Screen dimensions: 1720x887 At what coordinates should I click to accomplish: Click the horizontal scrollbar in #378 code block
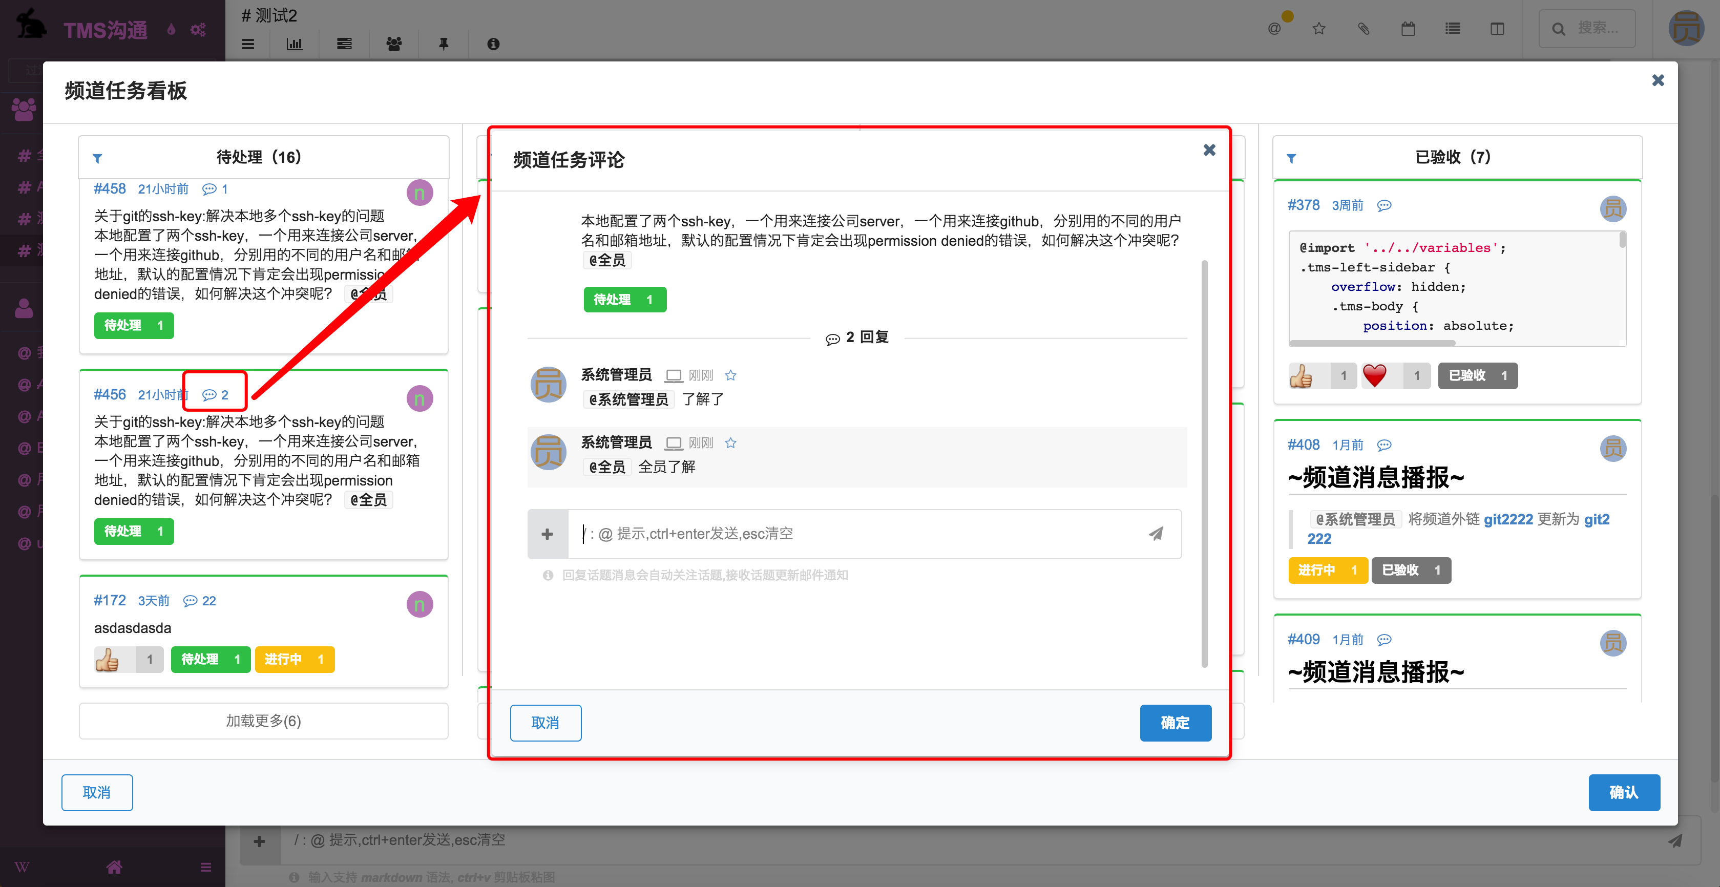point(1372,343)
